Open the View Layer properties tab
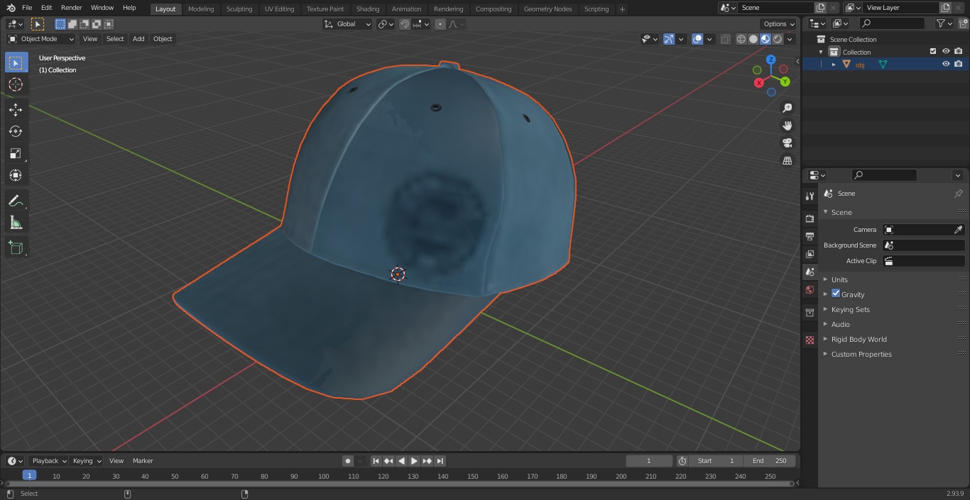This screenshot has width=970, height=500. [x=810, y=254]
